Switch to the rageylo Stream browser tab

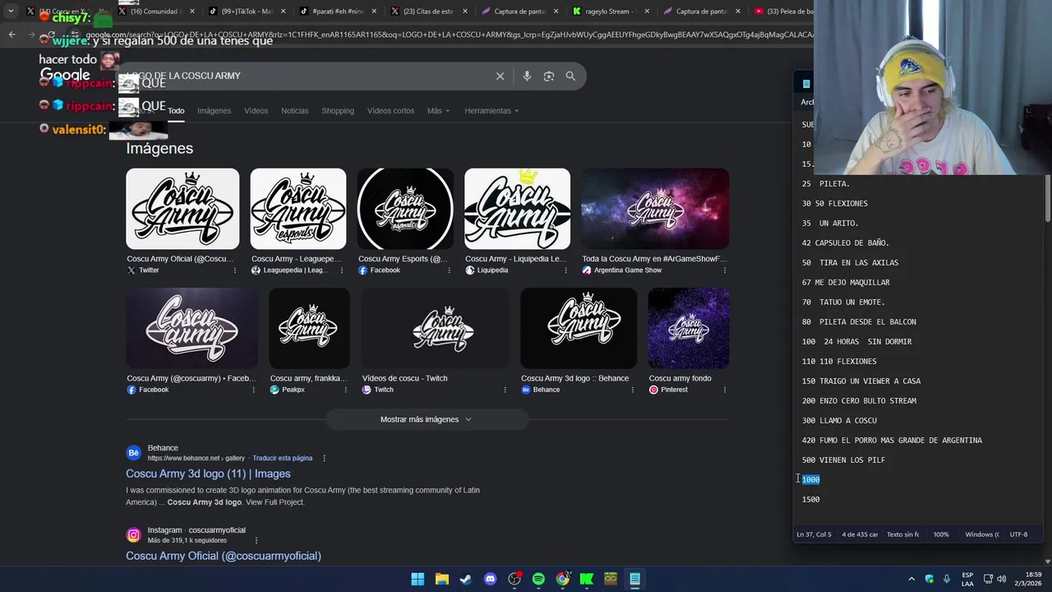pyautogui.click(x=612, y=12)
